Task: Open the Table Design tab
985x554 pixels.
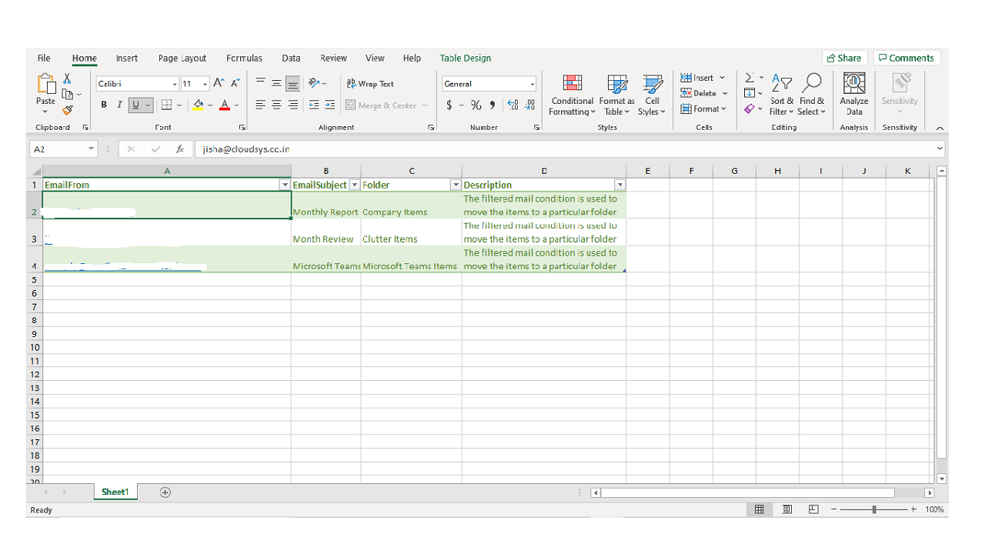Action: pos(465,58)
